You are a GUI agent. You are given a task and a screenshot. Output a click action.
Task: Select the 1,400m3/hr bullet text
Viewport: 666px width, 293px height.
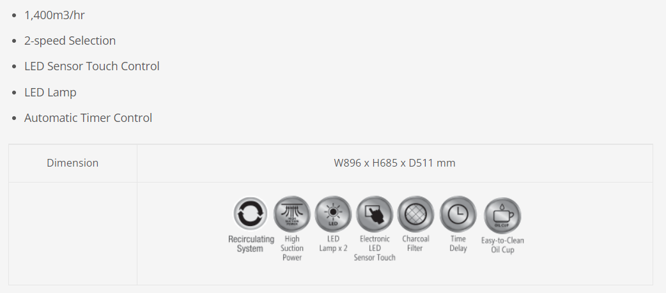(54, 15)
